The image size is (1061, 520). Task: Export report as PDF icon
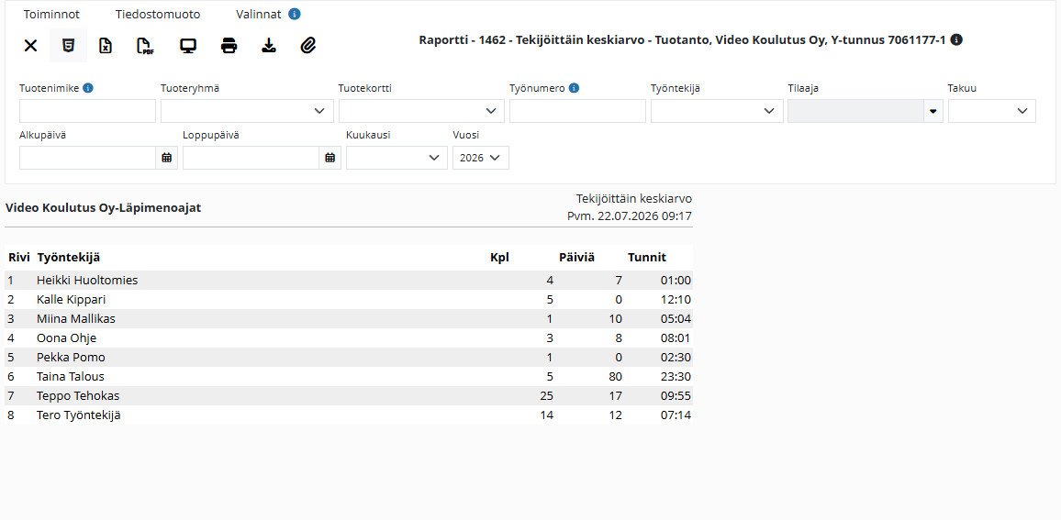pos(145,45)
